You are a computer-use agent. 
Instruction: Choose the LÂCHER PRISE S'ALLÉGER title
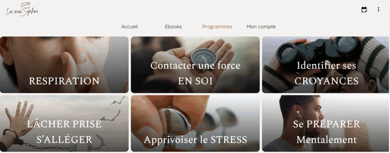(x=64, y=132)
